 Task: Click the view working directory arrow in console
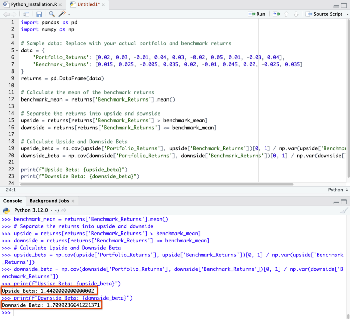click(64, 210)
